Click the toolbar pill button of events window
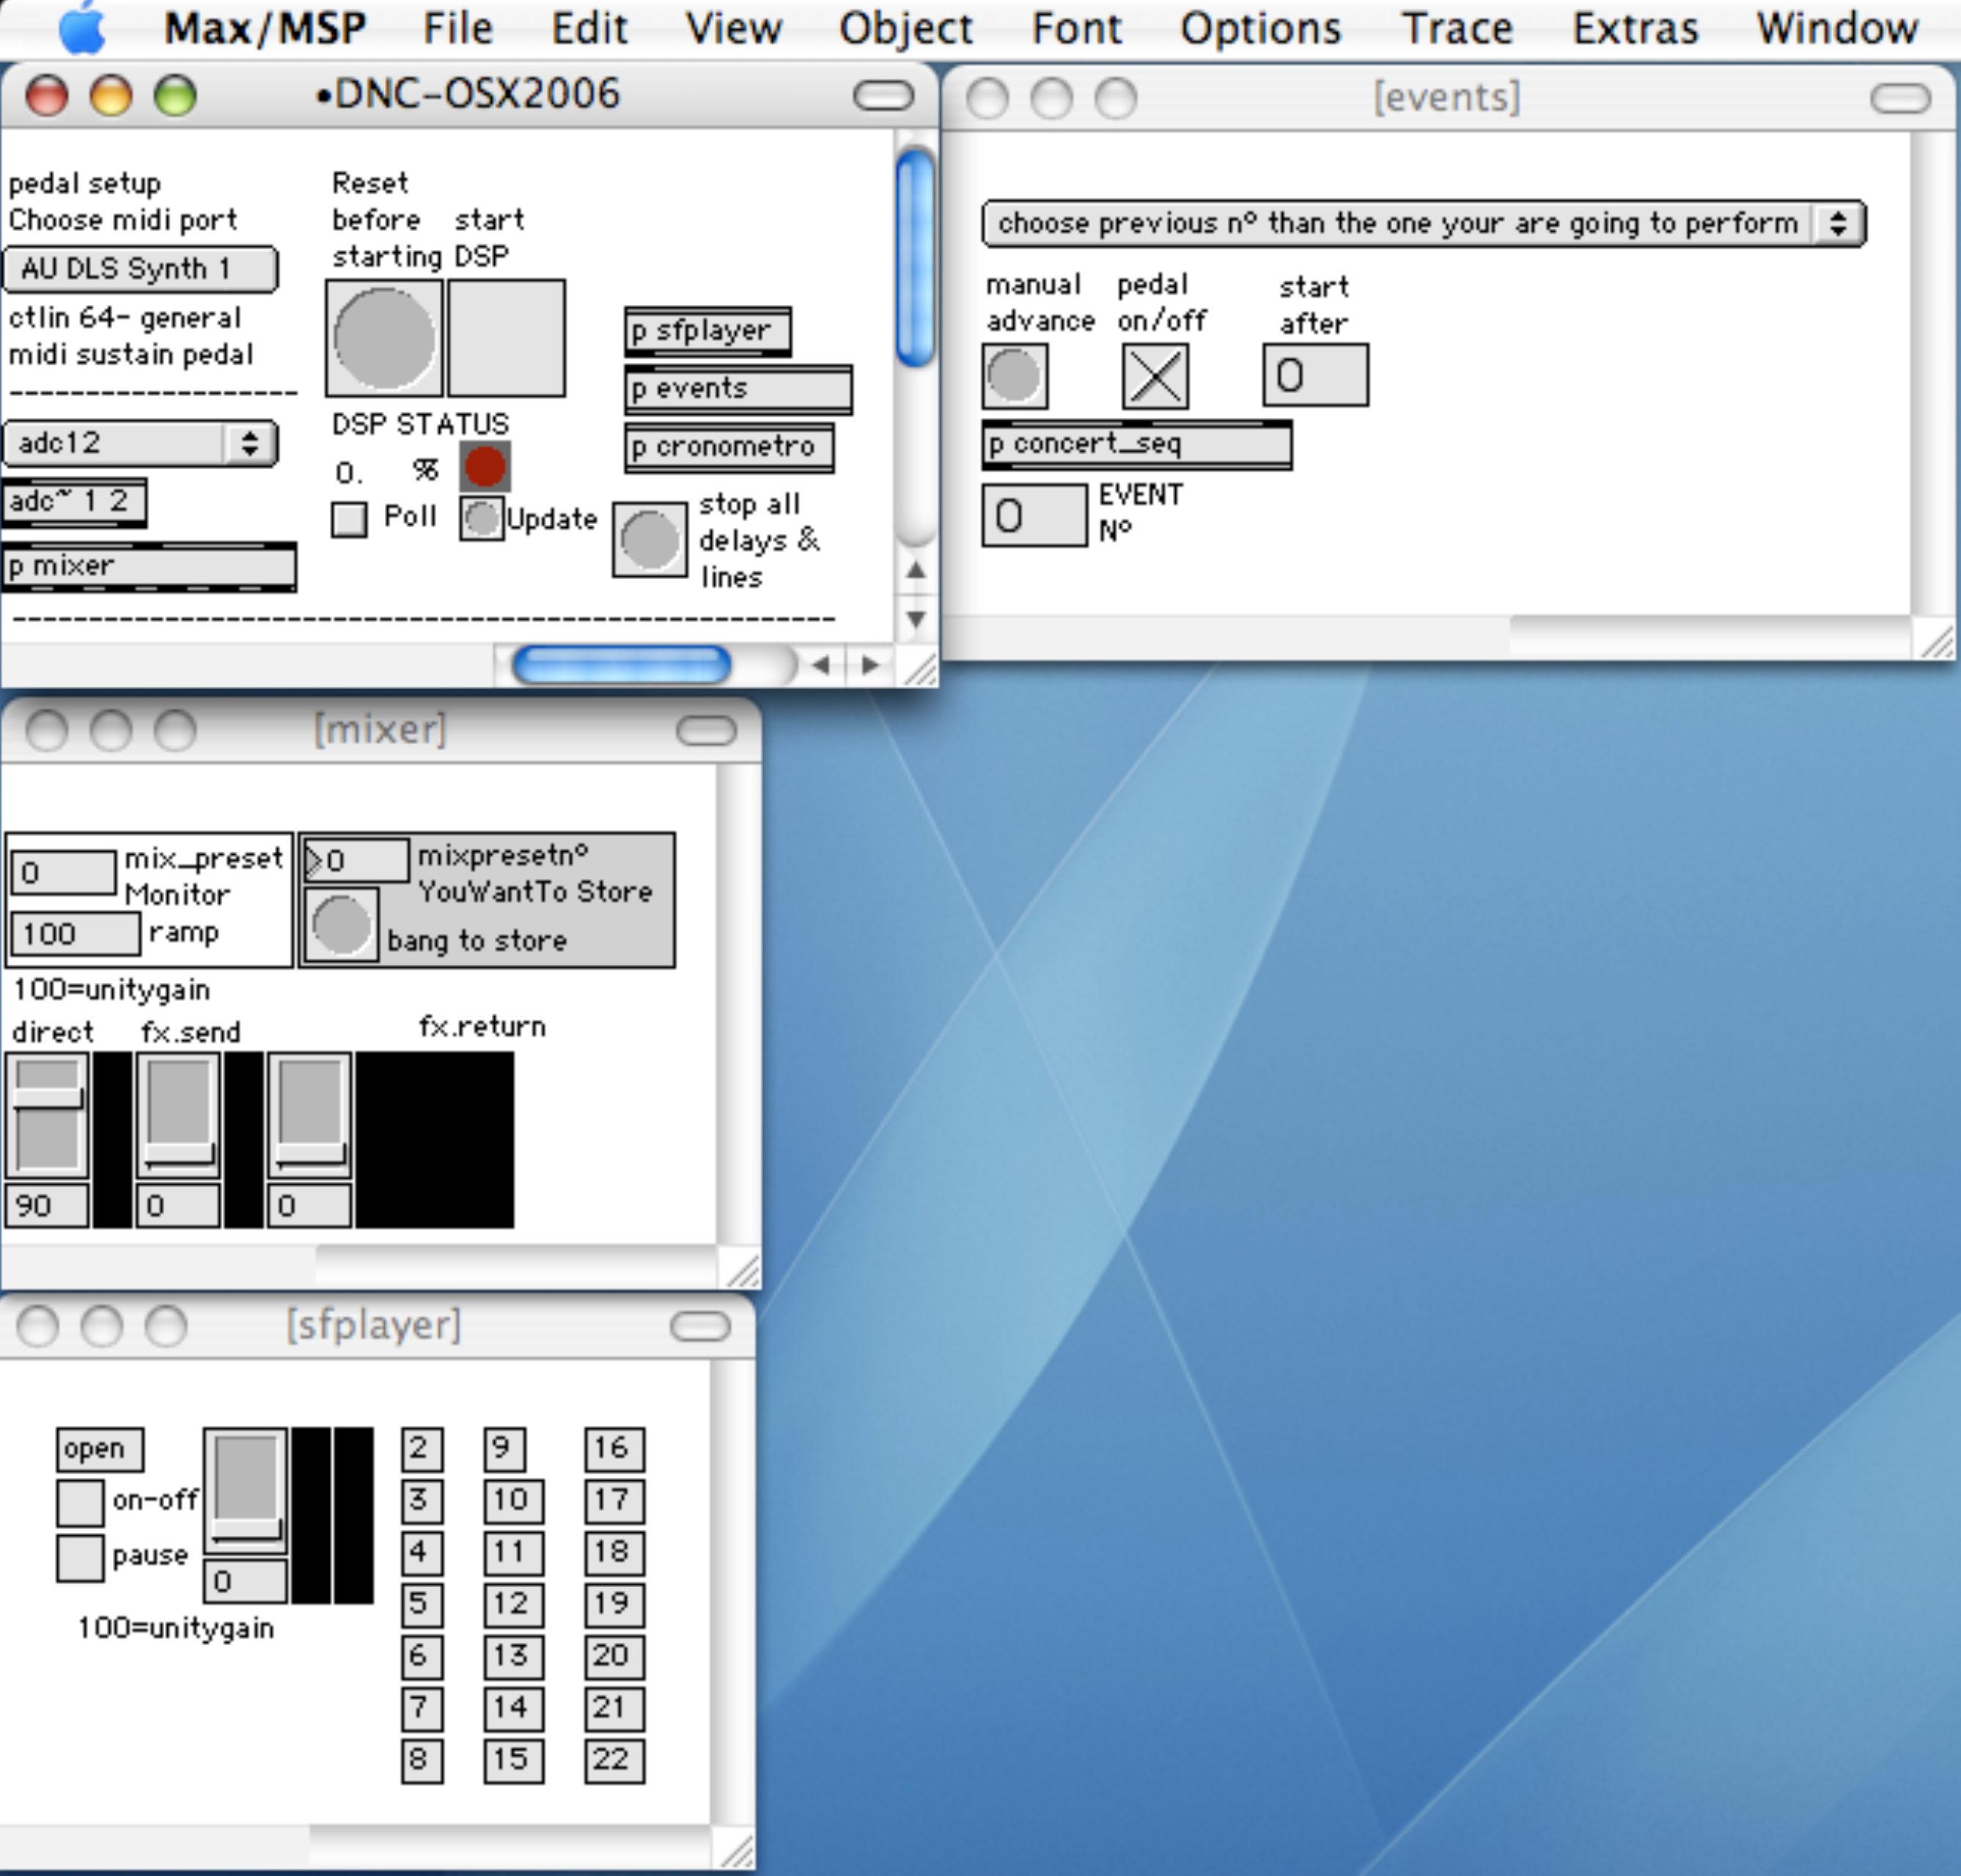The image size is (1961, 1876). (1900, 98)
